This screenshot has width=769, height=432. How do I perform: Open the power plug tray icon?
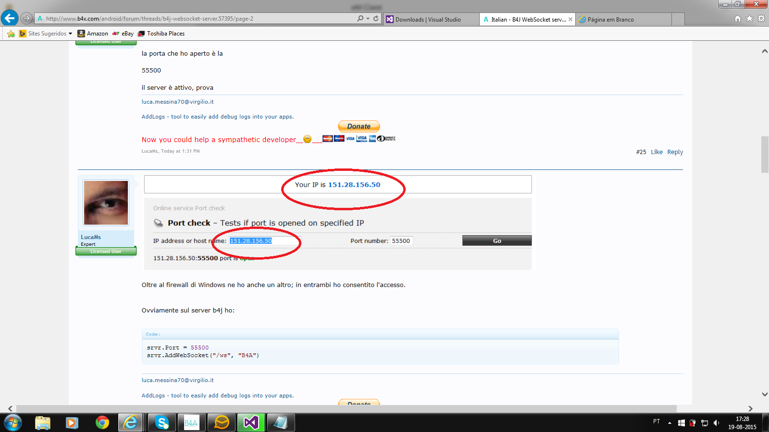pyautogui.click(x=693, y=423)
